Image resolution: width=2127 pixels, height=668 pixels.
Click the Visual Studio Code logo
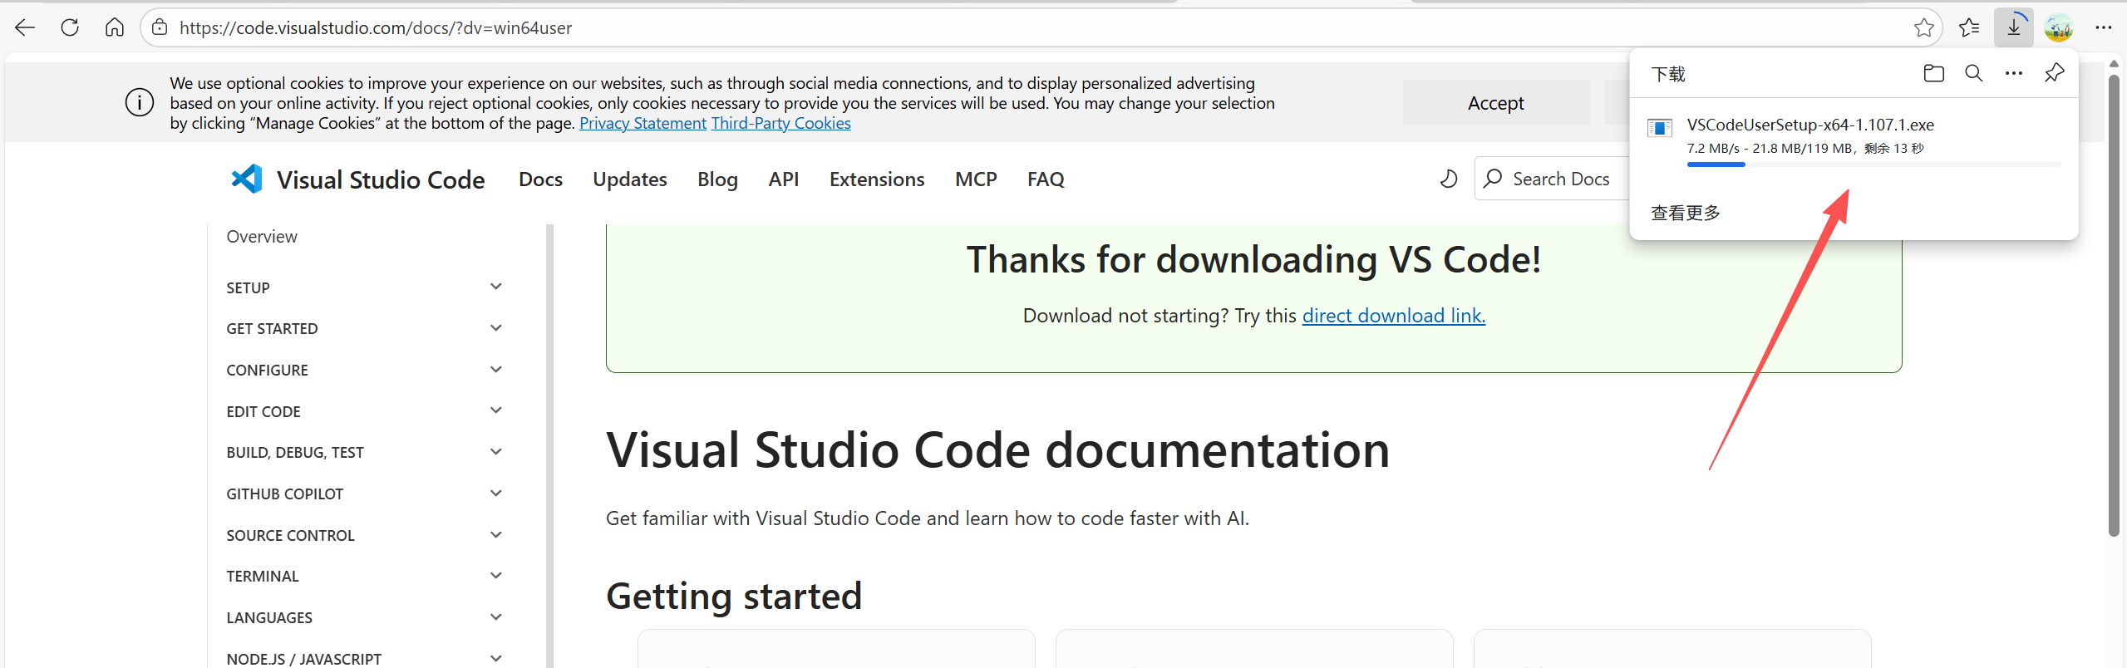(x=247, y=179)
